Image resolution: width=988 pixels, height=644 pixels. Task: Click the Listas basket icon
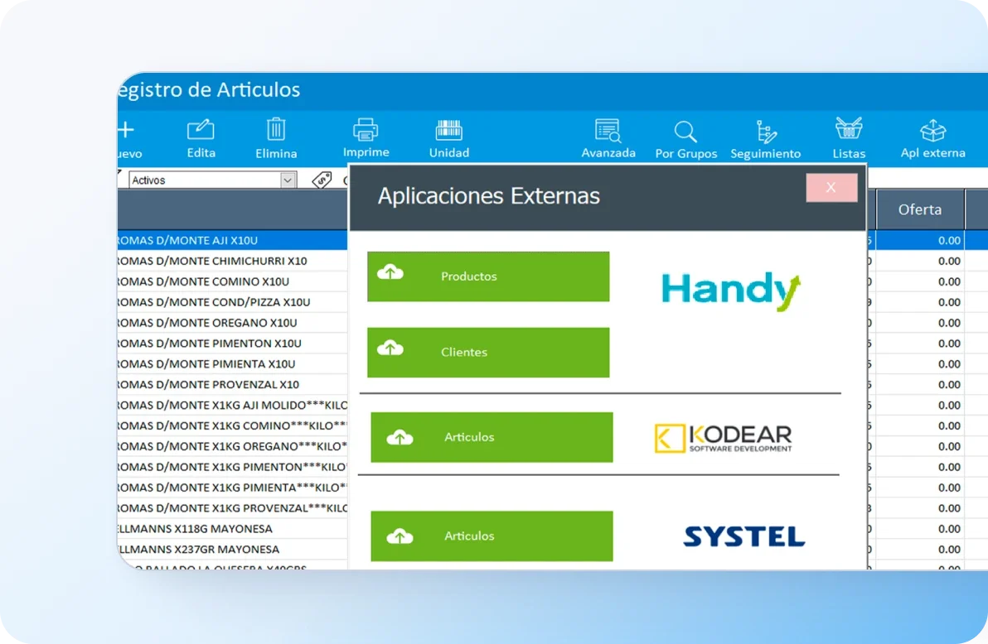click(848, 129)
